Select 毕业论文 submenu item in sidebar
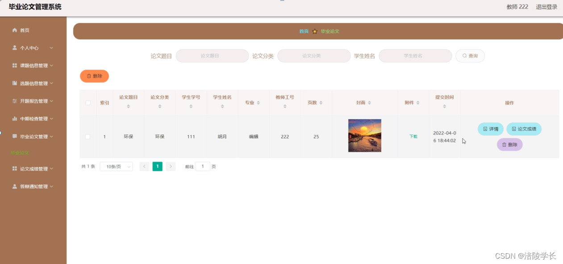Screen dimensions: 563x264 click(x=20, y=153)
